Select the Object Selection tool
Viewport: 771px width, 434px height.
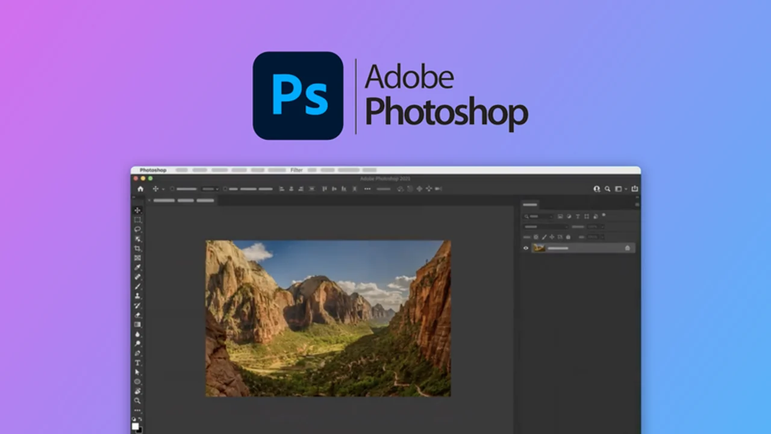pos(137,239)
